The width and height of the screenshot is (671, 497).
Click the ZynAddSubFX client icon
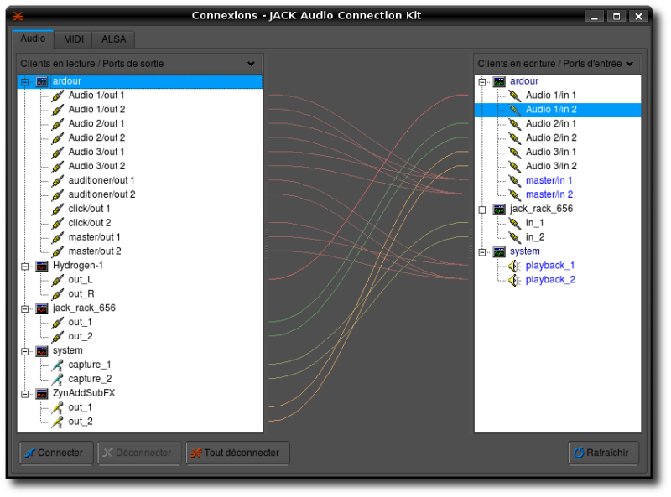click(42, 394)
